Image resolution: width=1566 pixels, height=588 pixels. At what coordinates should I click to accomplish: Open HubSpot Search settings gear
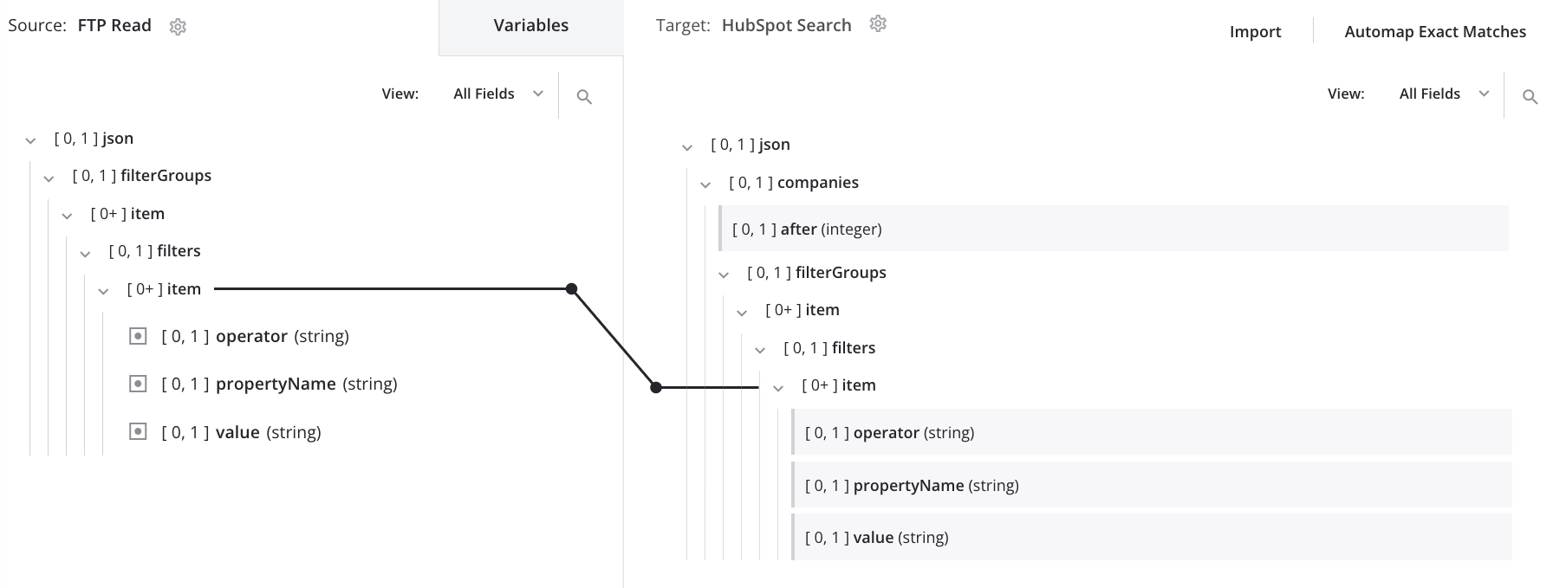coord(879,24)
